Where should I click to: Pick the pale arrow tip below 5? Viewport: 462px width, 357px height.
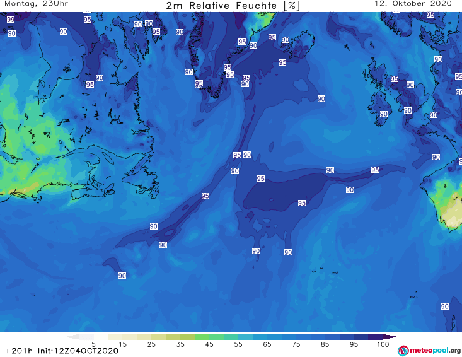click(x=72, y=337)
